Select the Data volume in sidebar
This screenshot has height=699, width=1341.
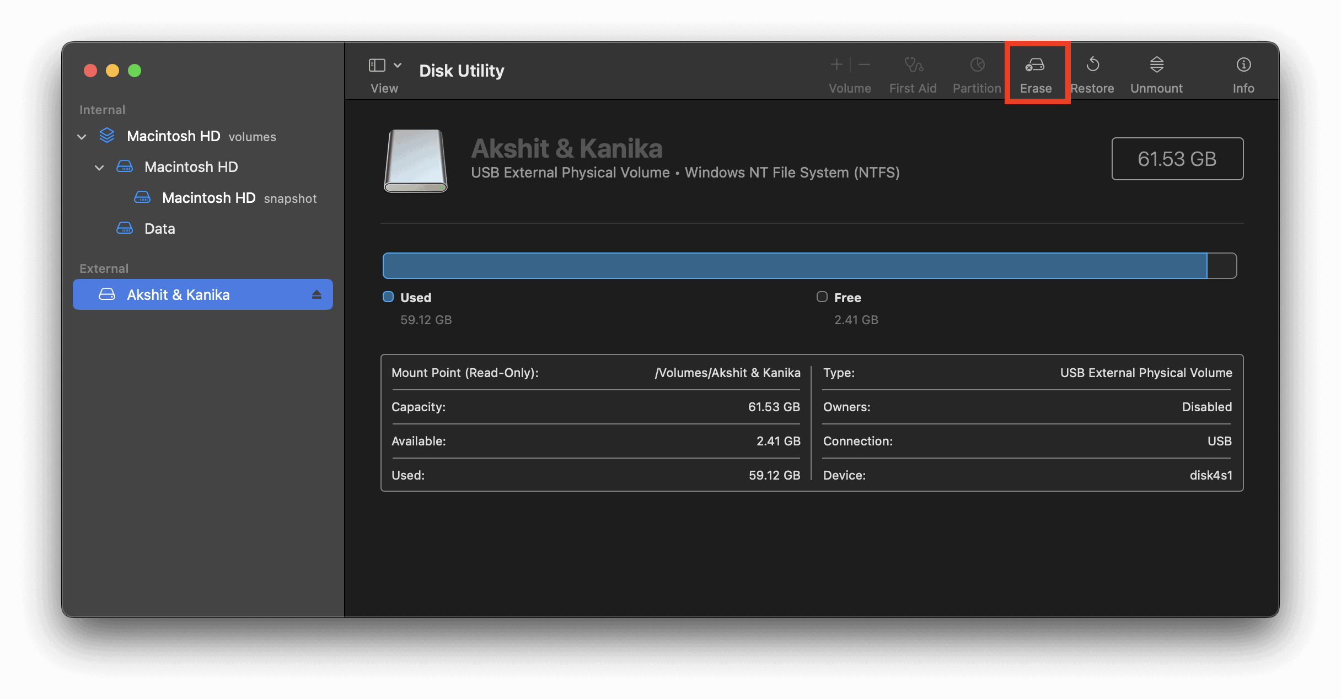click(159, 229)
